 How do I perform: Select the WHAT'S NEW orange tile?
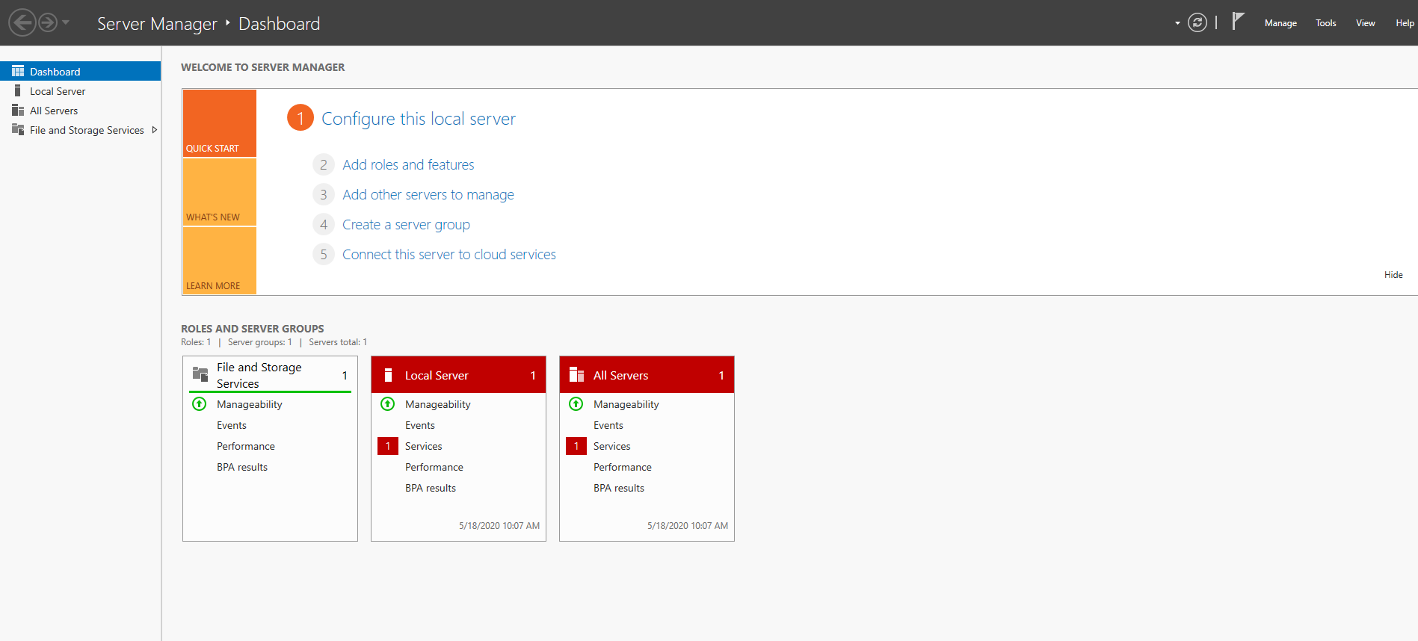point(220,192)
